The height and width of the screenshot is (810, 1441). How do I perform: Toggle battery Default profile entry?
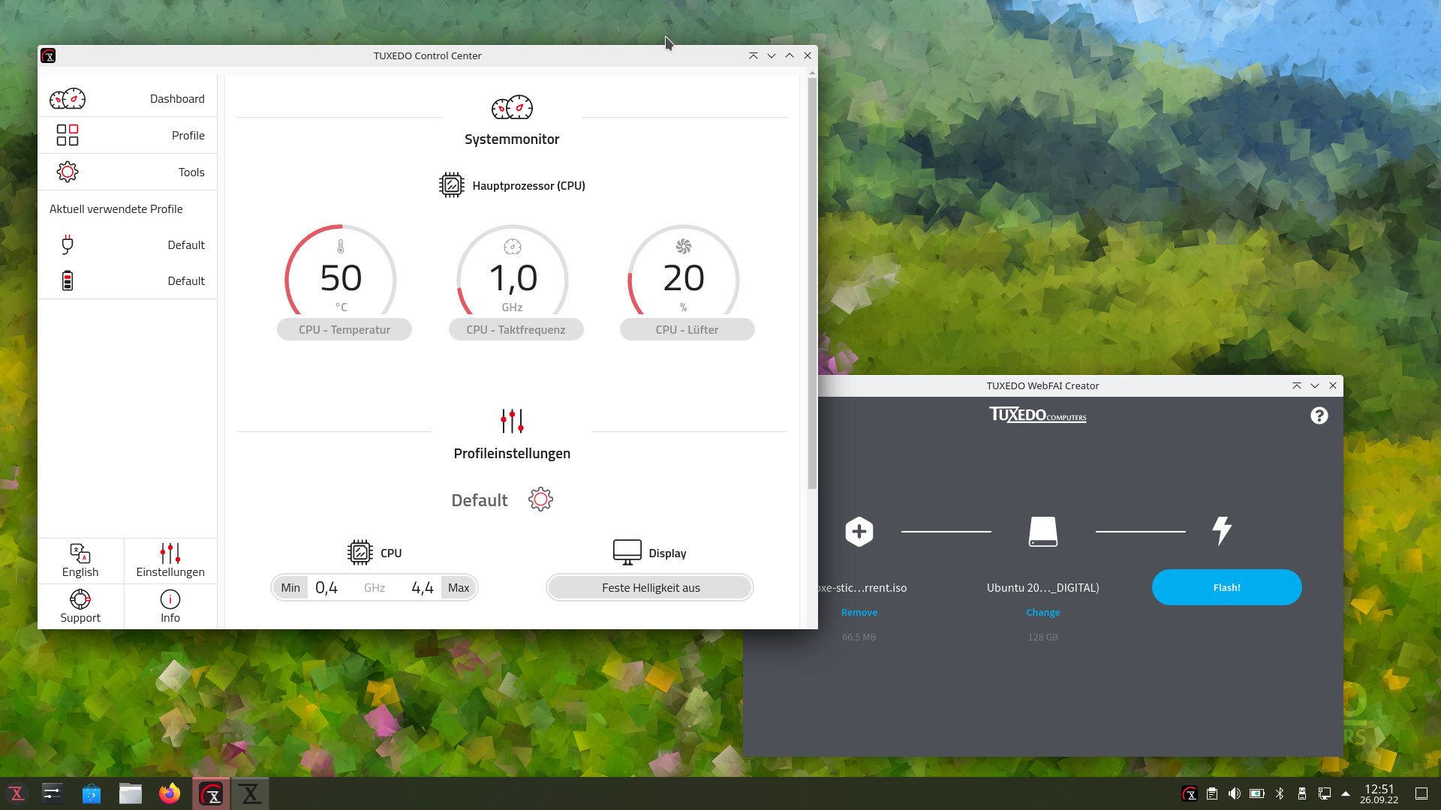130,280
